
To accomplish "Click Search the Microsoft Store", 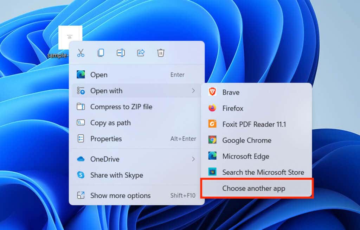I will tap(263, 172).
